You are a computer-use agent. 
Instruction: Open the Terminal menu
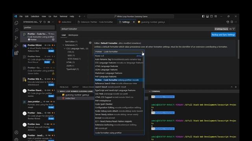[x=63, y=16]
